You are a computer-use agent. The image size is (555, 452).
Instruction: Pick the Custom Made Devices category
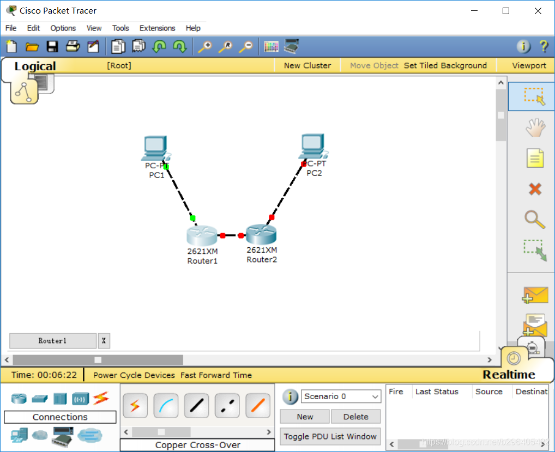click(x=63, y=436)
